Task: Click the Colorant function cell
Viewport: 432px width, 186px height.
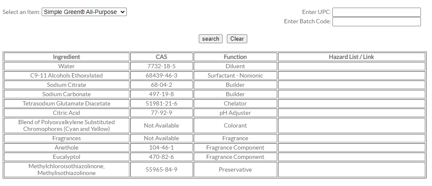Action: coord(235,125)
